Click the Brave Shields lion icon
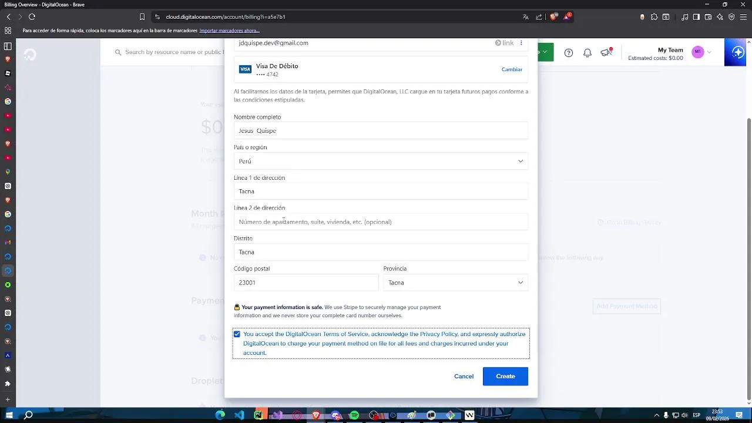The width and height of the screenshot is (752, 423). click(553, 17)
